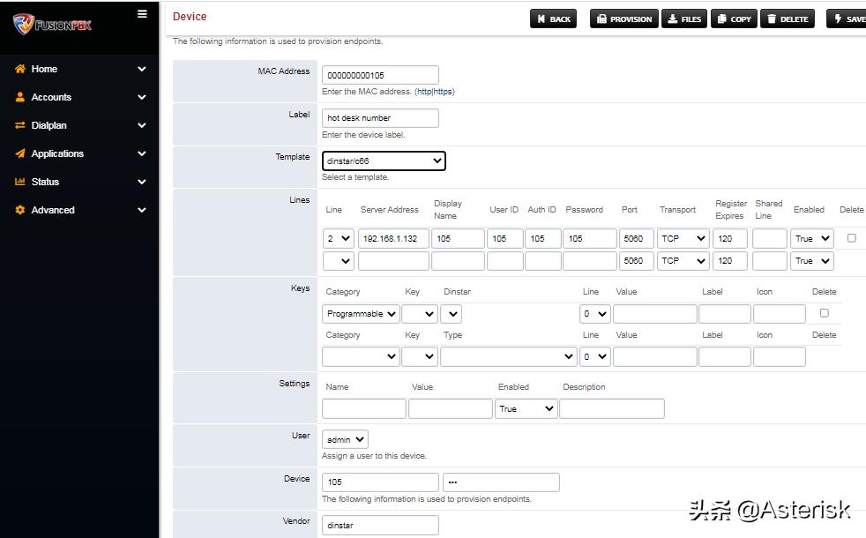Click the Back button in toolbar
866x538 pixels.
[551, 19]
